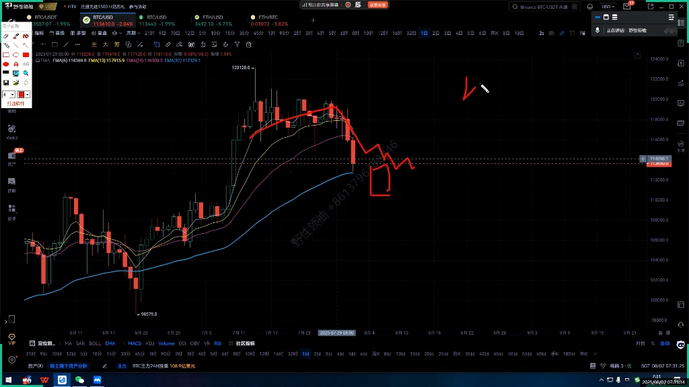Click the blue pencil draw icon
The image size is (689, 387).
coord(562,33)
